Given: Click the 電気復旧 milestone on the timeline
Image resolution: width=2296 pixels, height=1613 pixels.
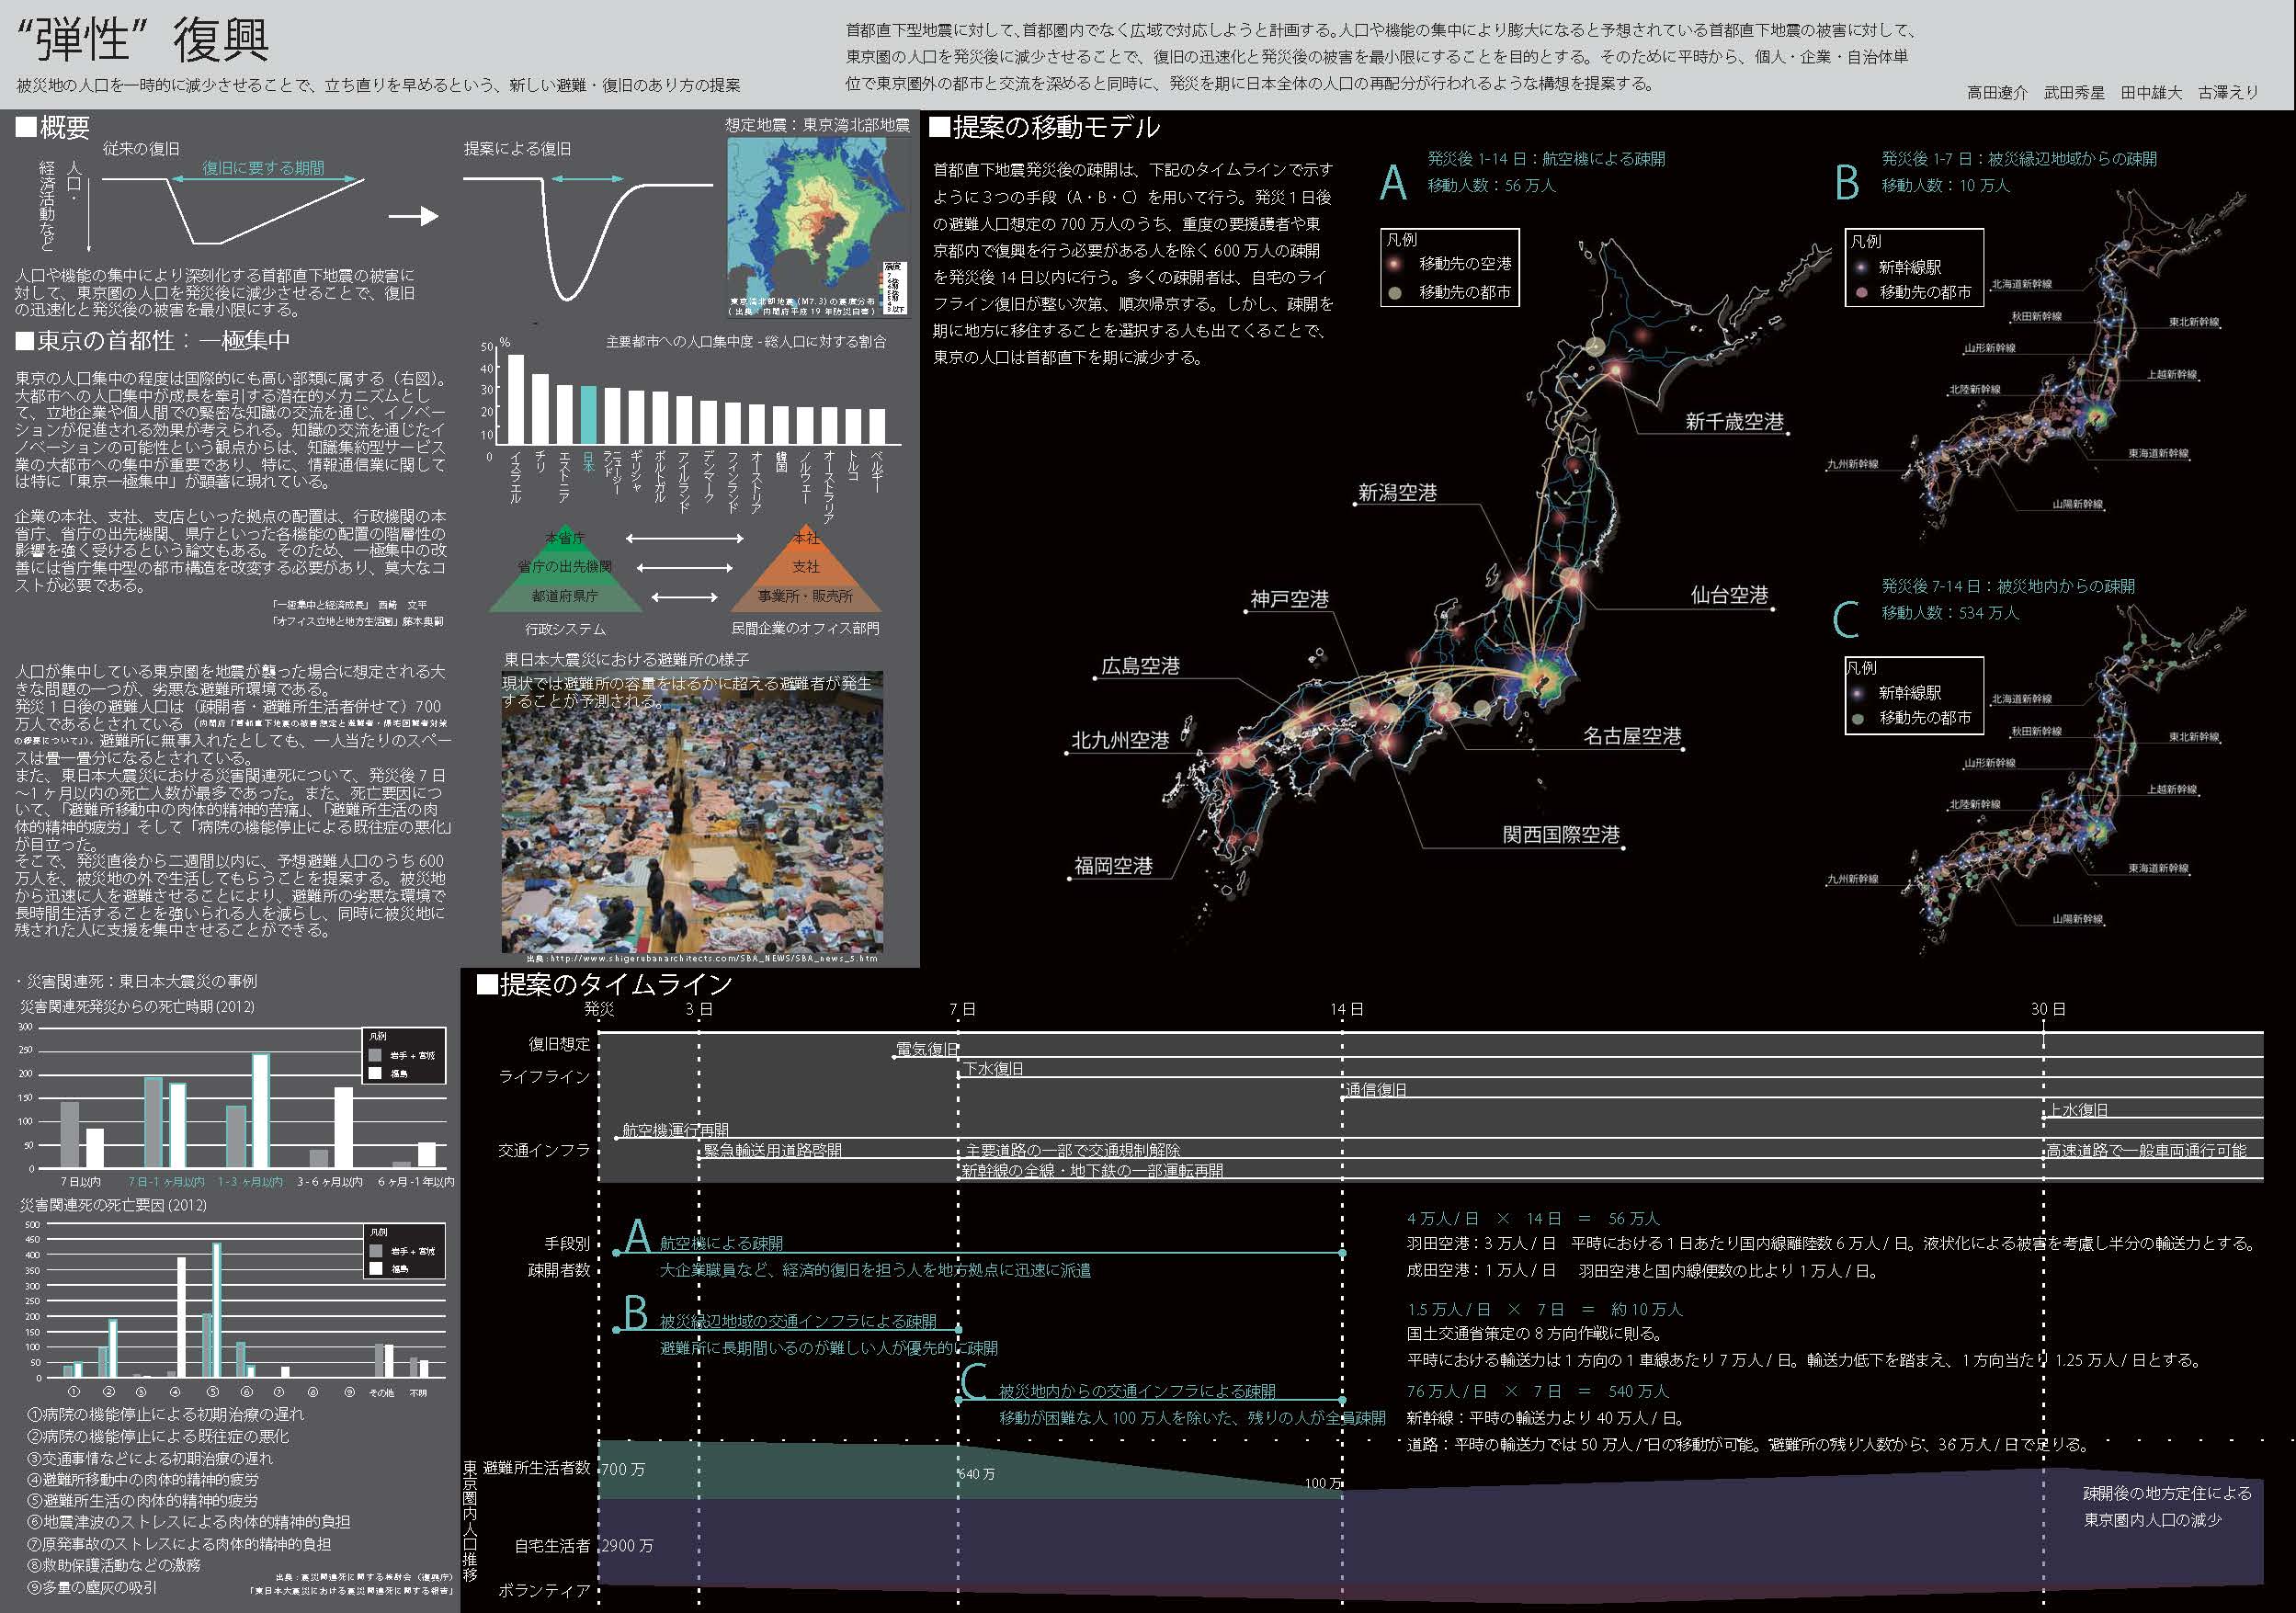Looking at the screenshot, I should pyautogui.click(x=927, y=1049).
